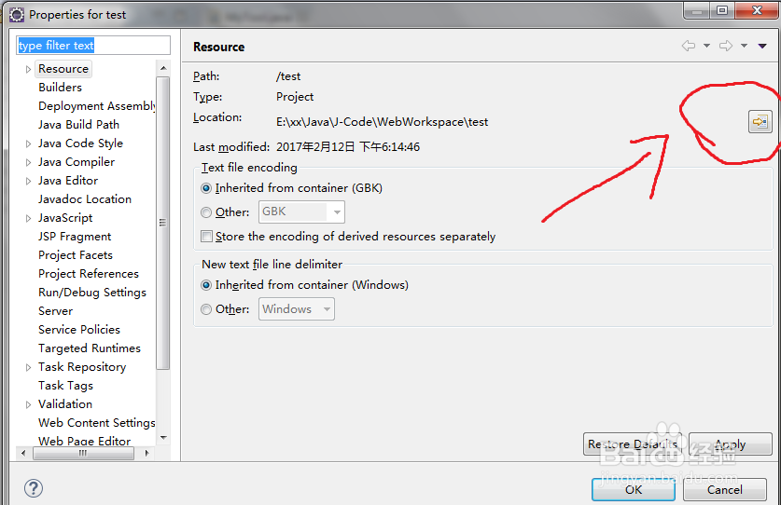781x505 pixels.
Task: Open the forward history dropdown arrow
Action: tap(744, 46)
